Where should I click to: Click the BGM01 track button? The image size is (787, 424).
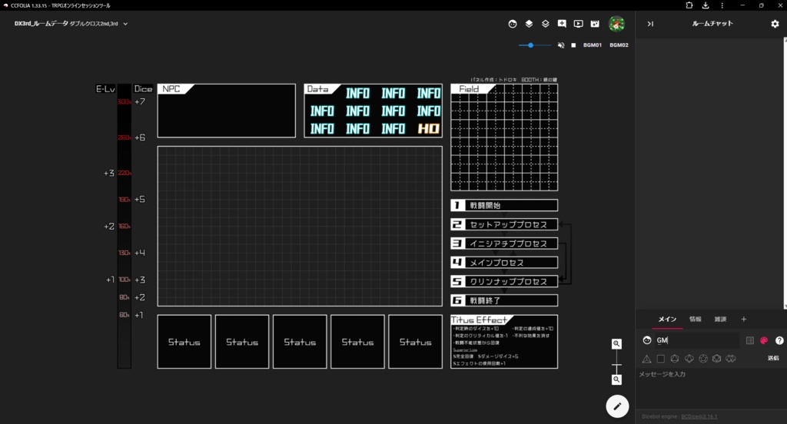[x=593, y=45]
